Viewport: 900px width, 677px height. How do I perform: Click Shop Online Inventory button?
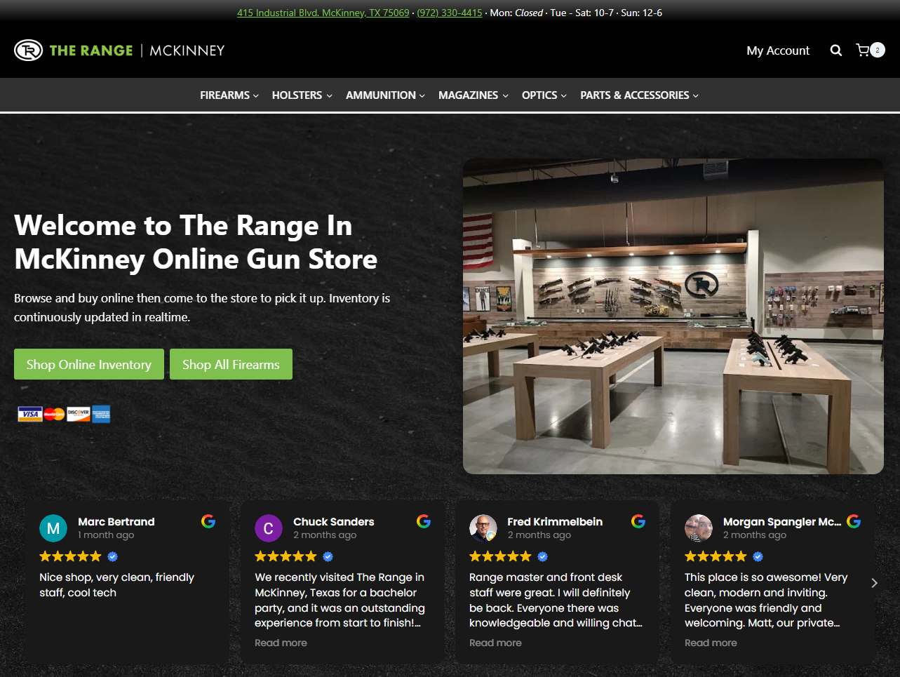[x=89, y=364]
